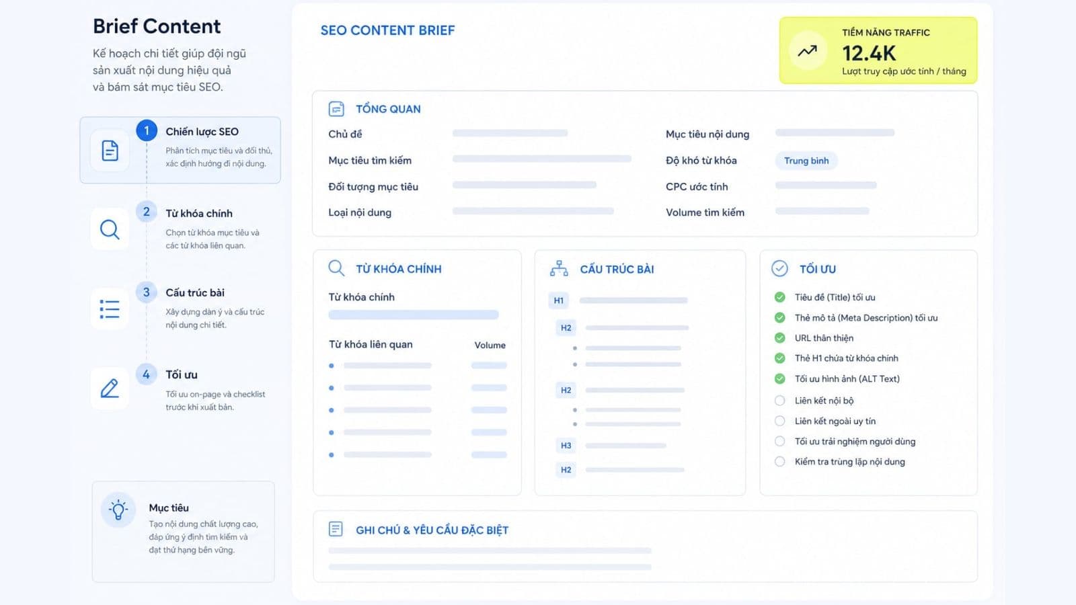The width and height of the screenshot is (1076, 605).
Task: Click the Mục tiêu nội dung value field
Action: click(x=835, y=133)
